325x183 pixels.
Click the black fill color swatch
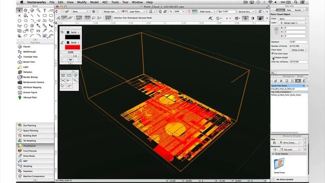pyautogui.click(x=73, y=37)
